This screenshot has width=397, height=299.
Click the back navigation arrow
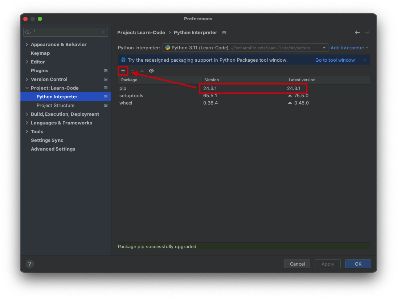pos(357,32)
